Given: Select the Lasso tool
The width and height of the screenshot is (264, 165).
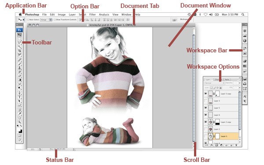Looking at the screenshot, I should pos(19,43).
